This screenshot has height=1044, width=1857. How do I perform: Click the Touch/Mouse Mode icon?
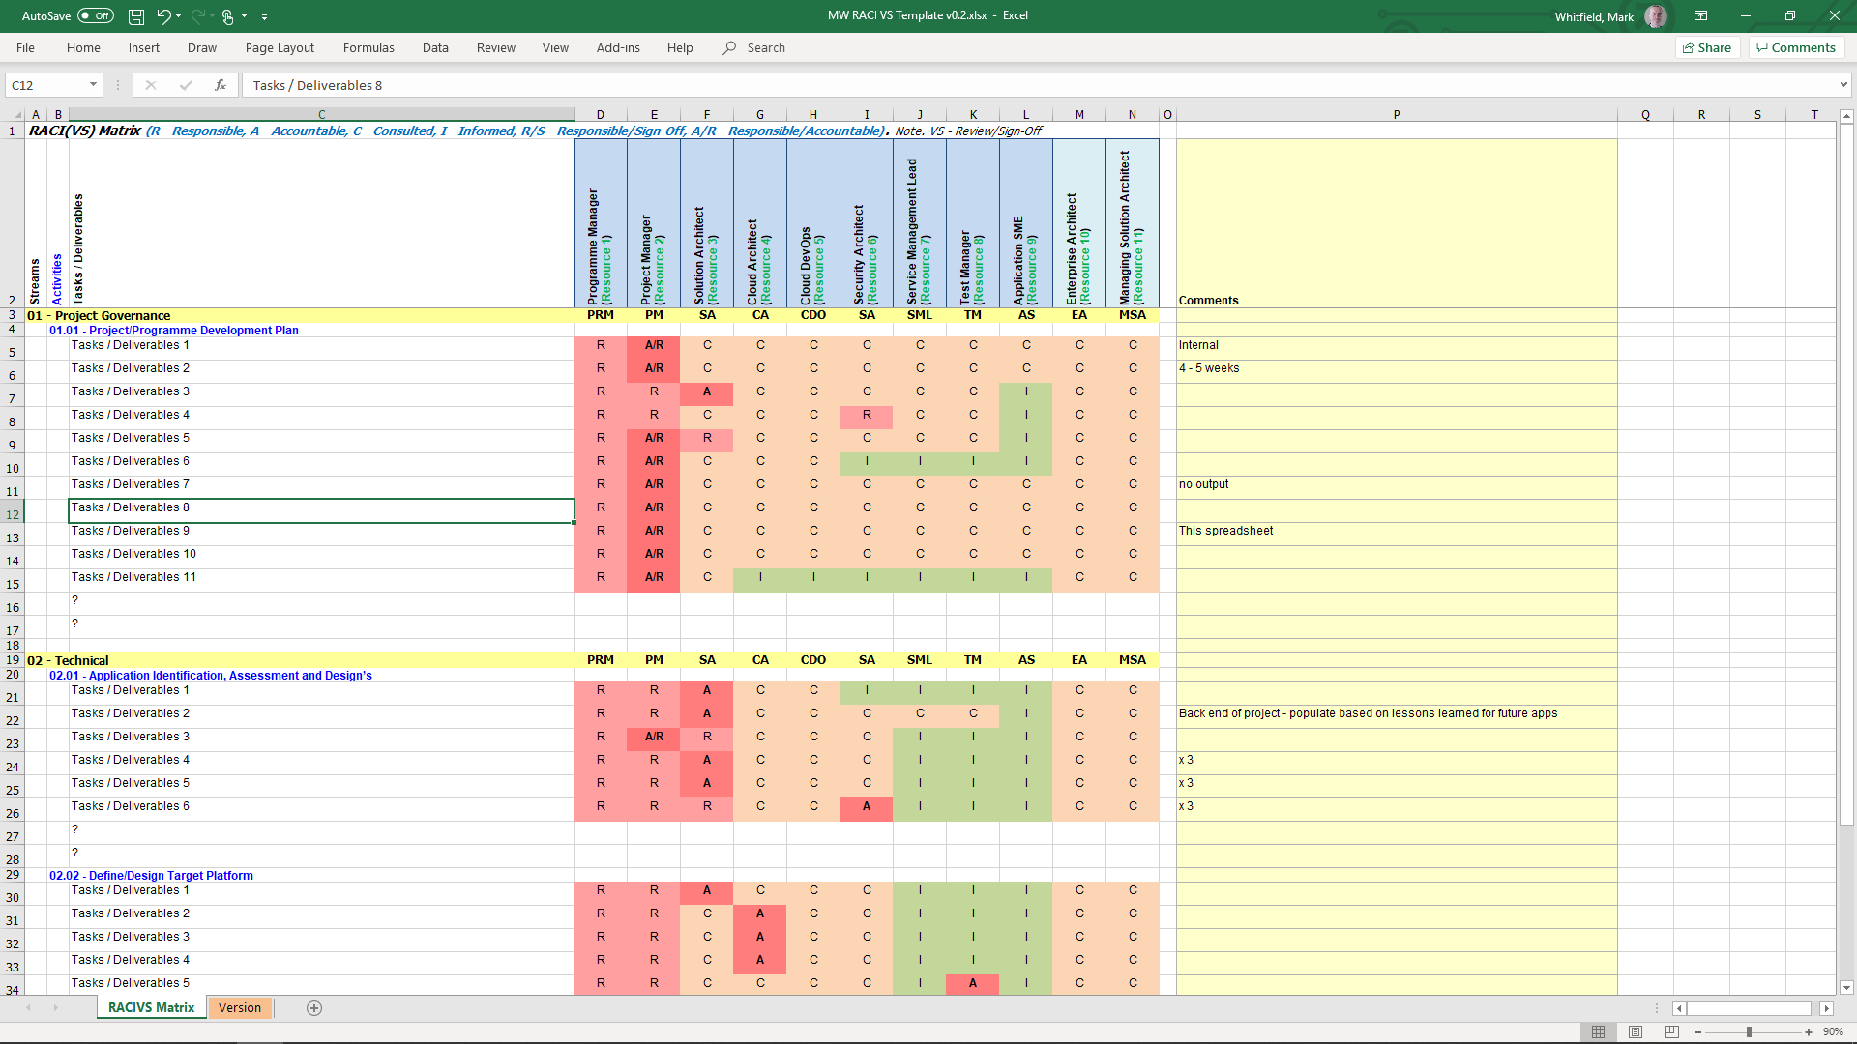228,16
